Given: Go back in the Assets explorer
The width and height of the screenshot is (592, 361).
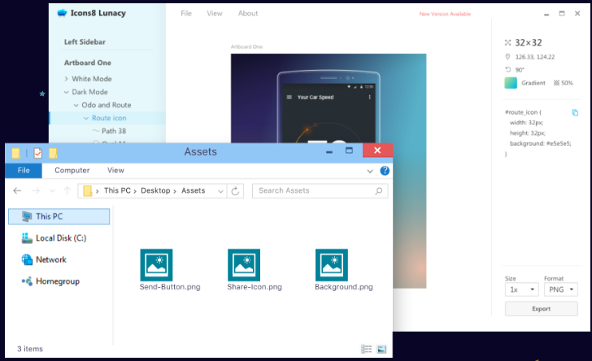Looking at the screenshot, I should point(17,191).
